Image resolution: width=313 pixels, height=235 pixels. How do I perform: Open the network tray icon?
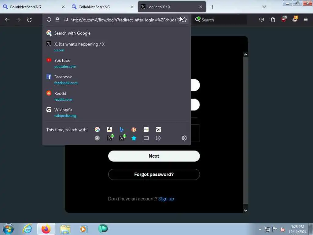(267, 229)
